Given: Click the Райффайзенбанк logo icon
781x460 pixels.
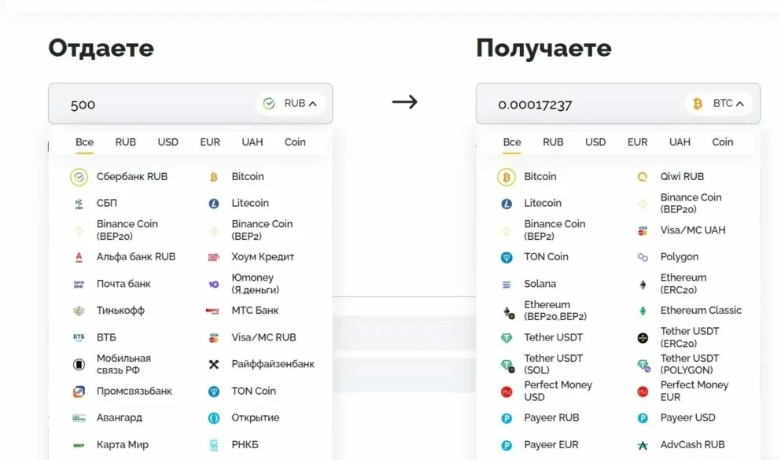Looking at the screenshot, I should click(x=214, y=364).
